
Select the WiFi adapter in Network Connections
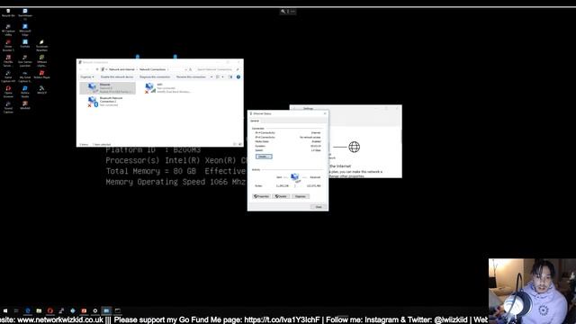pos(167,88)
